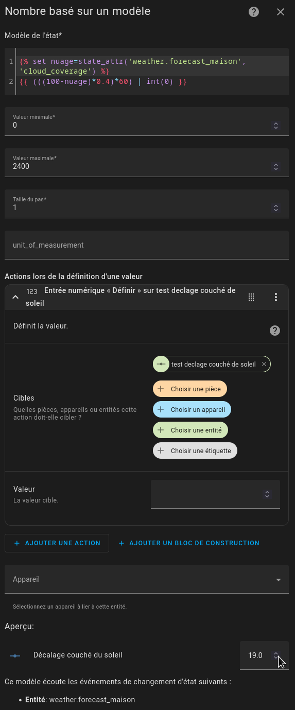Adjust the Valeur minimale stepper arrows

pyautogui.click(x=276, y=126)
